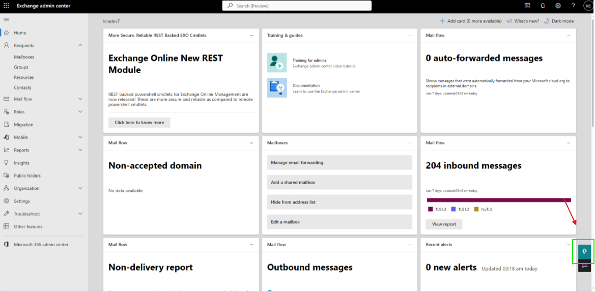The width and height of the screenshot is (595, 292).
Task: Click Edit a mailbox
Action: pos(339,221)
